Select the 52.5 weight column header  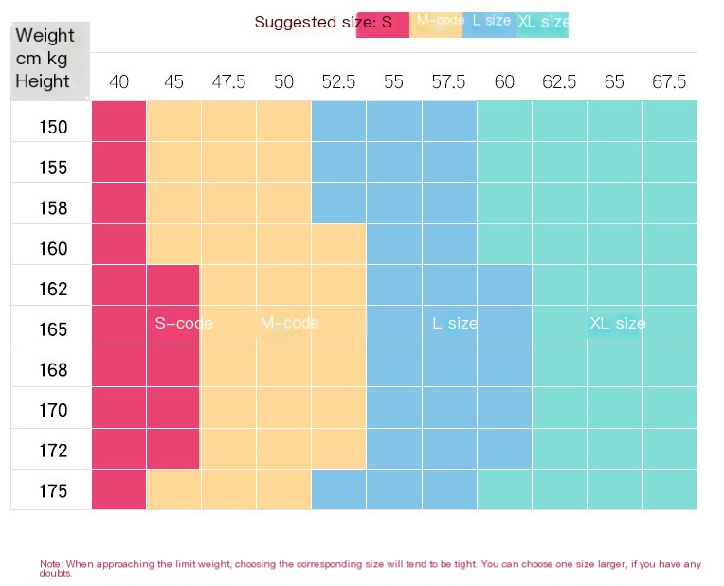[x=338, y=81]
